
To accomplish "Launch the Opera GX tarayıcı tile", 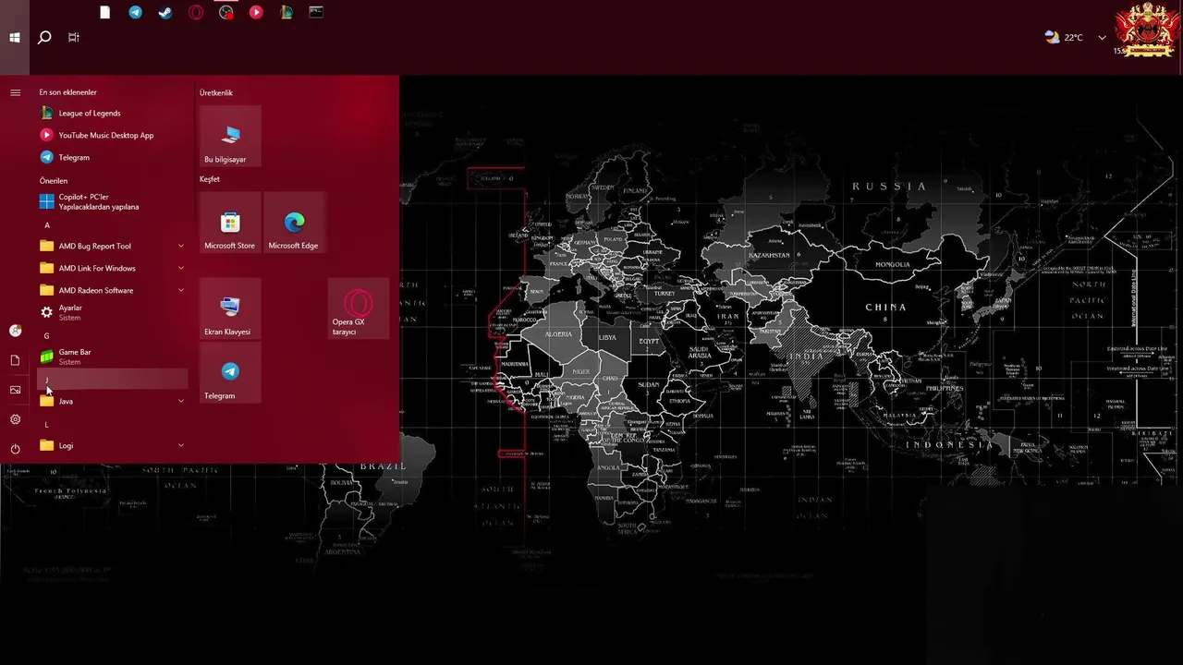I will (x=359, y=308).
